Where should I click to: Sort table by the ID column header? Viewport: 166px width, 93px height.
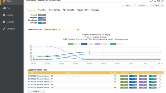(x=32, y=73)
